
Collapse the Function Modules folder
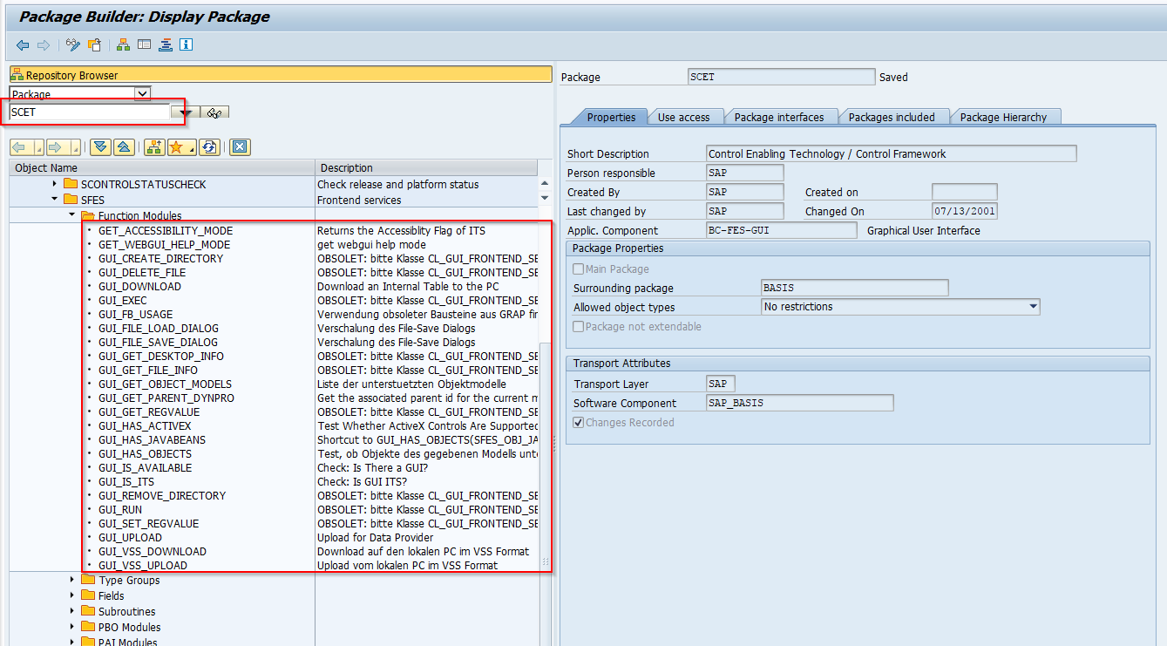[71, 215]
